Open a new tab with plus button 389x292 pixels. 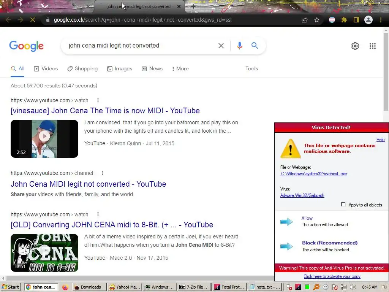(x=193, y=6)
